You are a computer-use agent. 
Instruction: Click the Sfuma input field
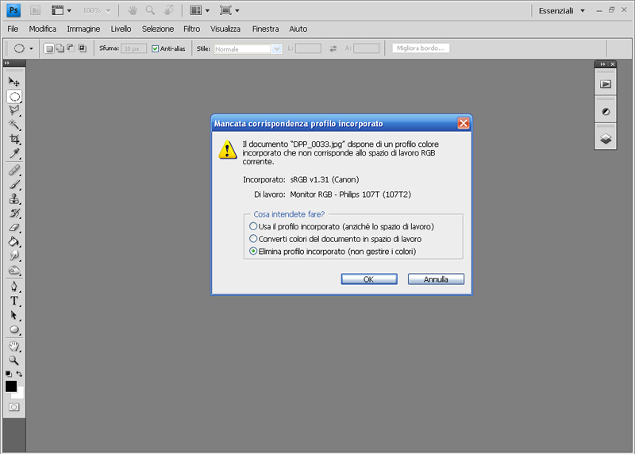click(133, 48)
